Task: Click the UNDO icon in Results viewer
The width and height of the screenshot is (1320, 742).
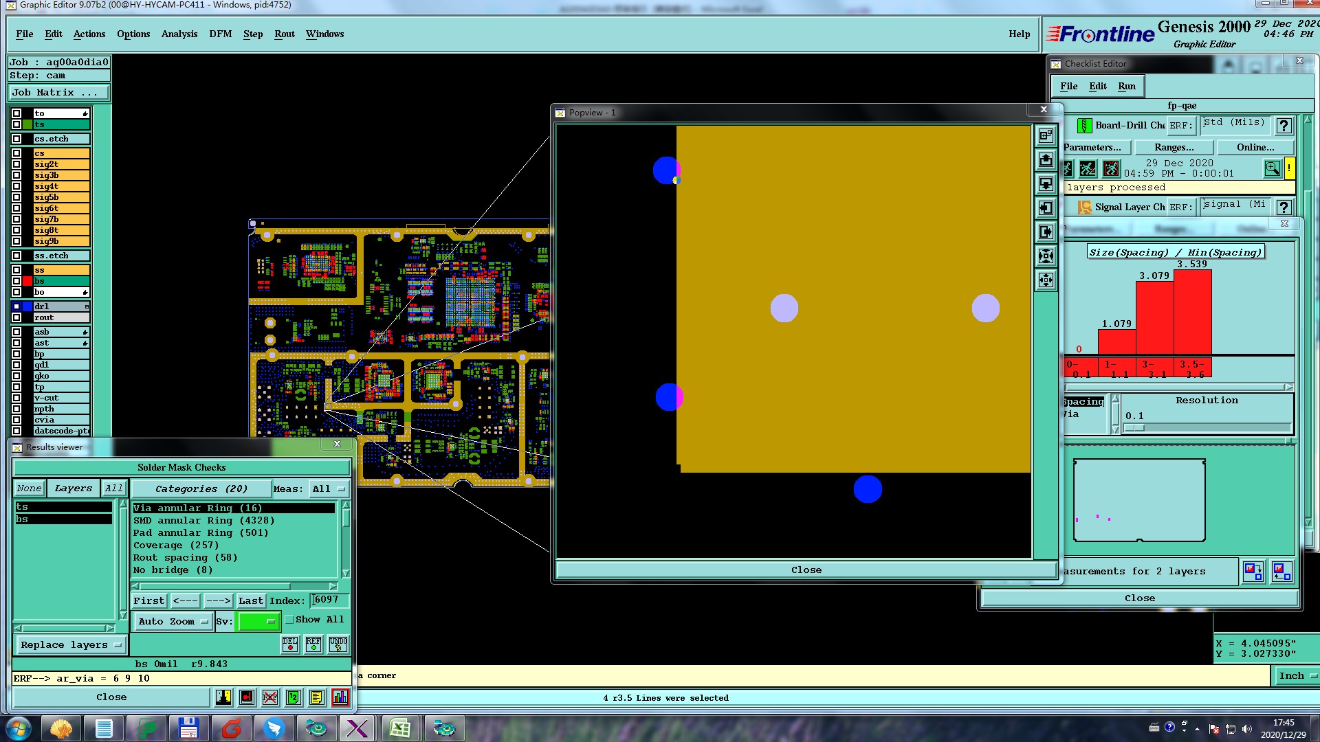Action: (338, 644)
